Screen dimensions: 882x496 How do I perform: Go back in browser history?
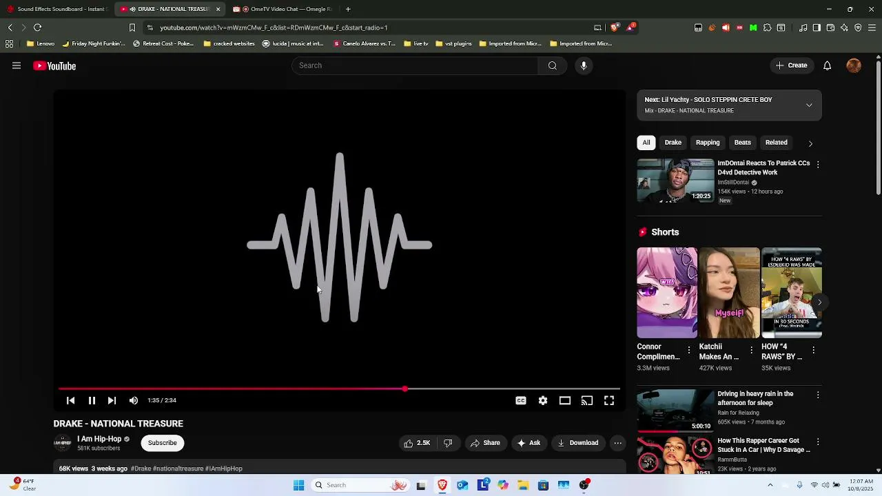coord(10,28)
